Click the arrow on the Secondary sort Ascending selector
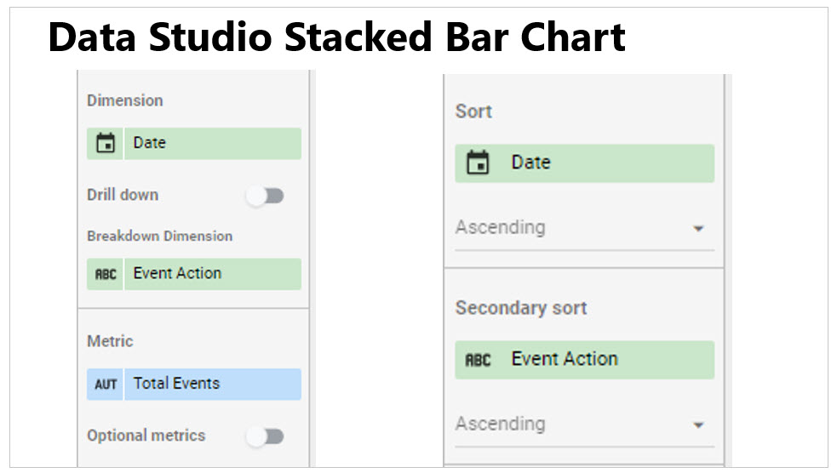The image size is (837, 473). (x=698, y=425)
